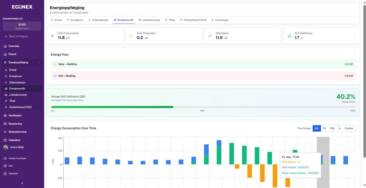
Task: Click the ECONEX logo
Action: tap(22, 7)
